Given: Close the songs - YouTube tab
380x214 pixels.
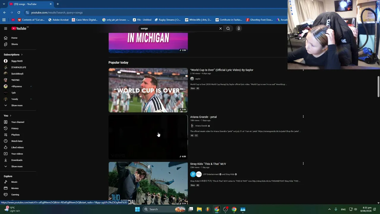Looking at the screenshot, I should coord(50,4).
